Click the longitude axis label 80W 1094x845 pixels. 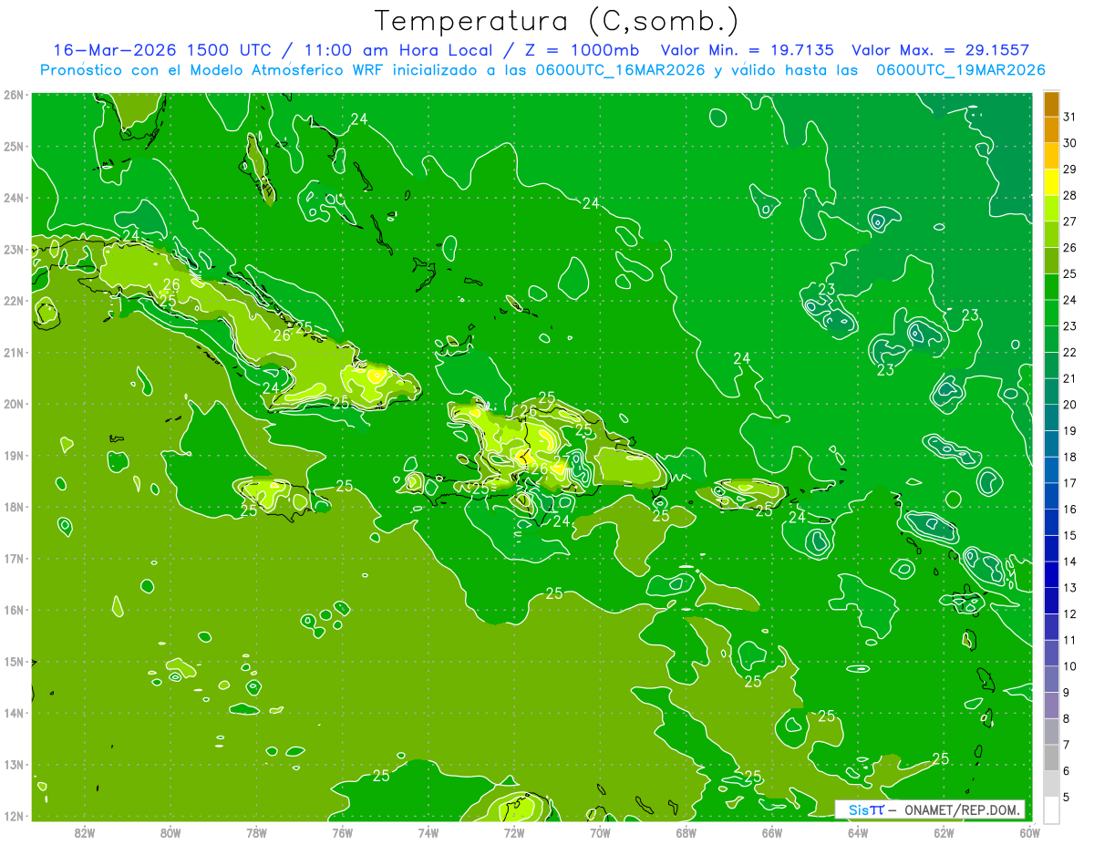coord(170,832)
